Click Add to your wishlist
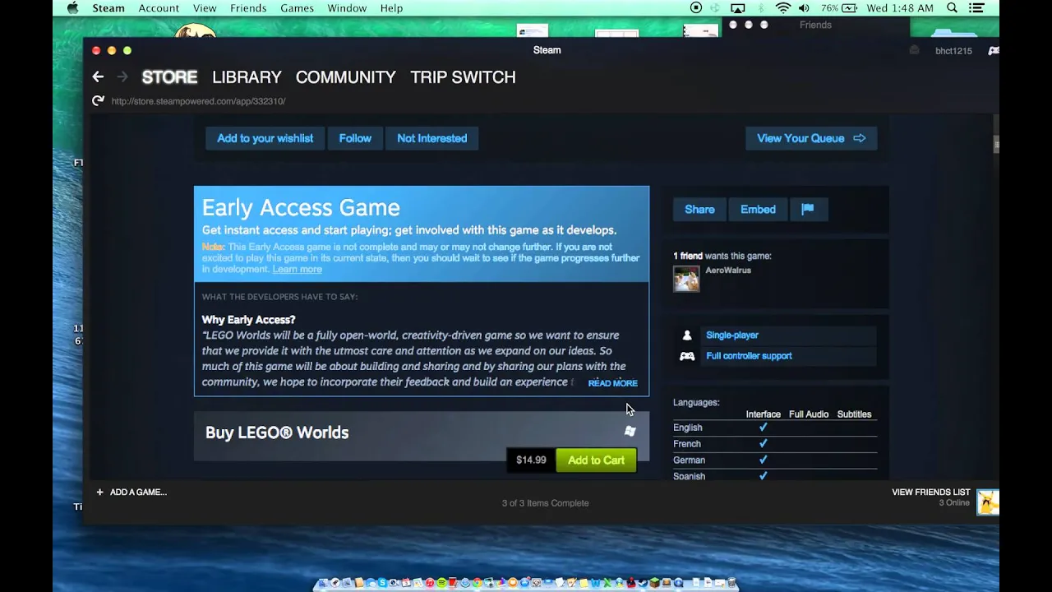This screenshot has width=1052, height=592. (x=265, y=138)
